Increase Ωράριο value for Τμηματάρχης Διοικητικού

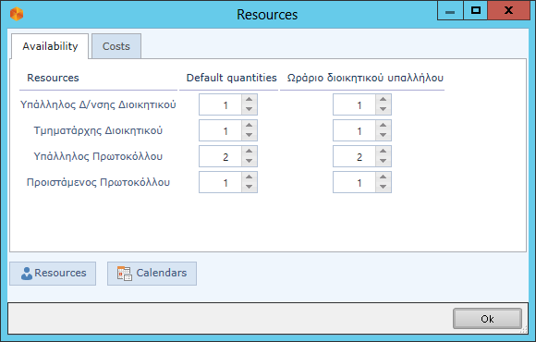[x=384, y=126]
